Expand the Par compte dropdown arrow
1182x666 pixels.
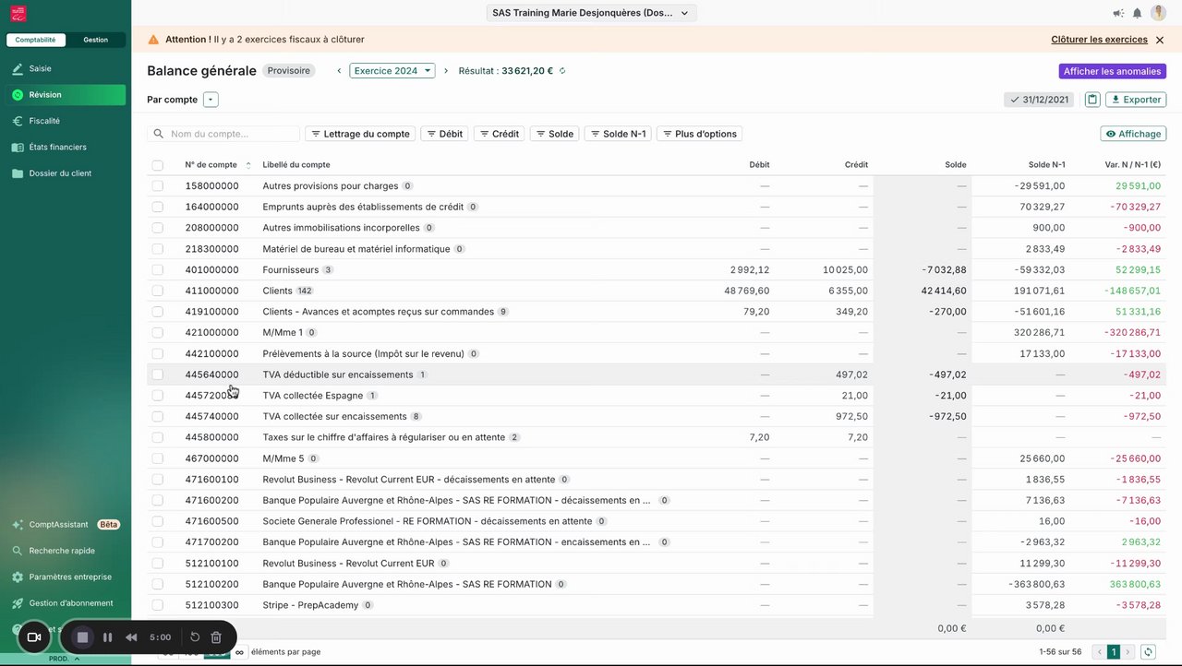click(x=211, y=100)
